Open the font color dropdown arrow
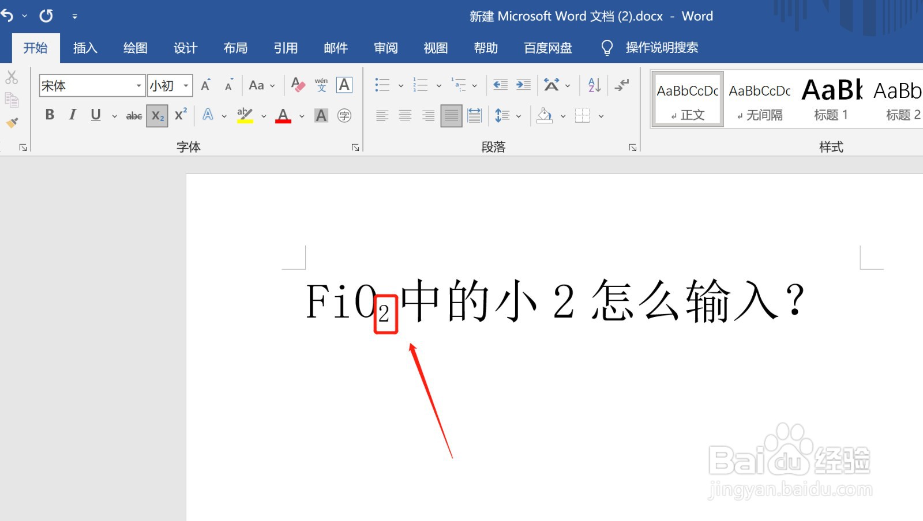The height and width of the screenshot is (521, 923). point(302,116)
